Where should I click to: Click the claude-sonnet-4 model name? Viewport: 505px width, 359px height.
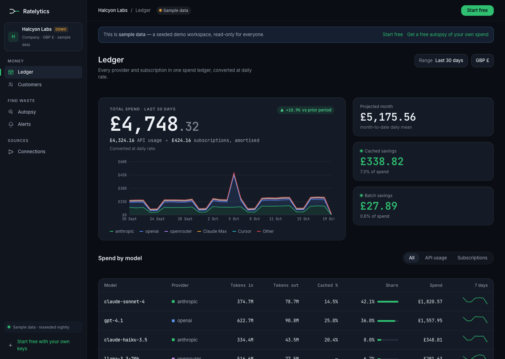click(124, 302)
